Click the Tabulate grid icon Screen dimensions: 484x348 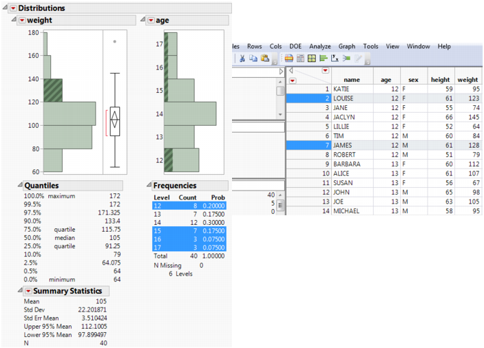(x=300, y=58)
